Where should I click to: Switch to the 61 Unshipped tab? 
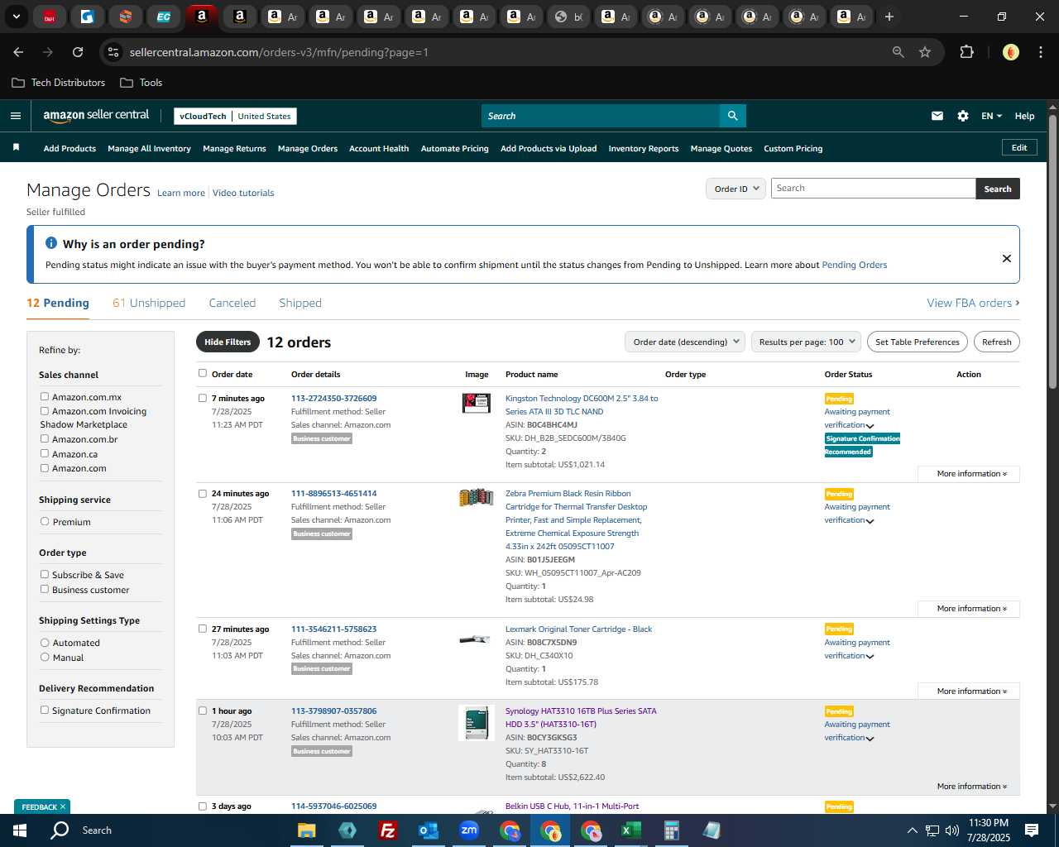tap(149, 303)
